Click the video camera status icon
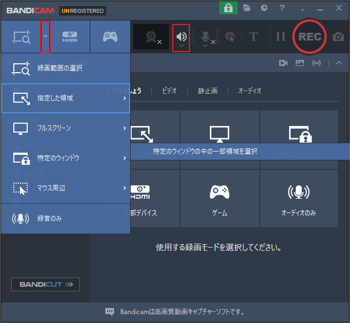Viewport: 350px width, 323px height. click(x=283, y=63)
